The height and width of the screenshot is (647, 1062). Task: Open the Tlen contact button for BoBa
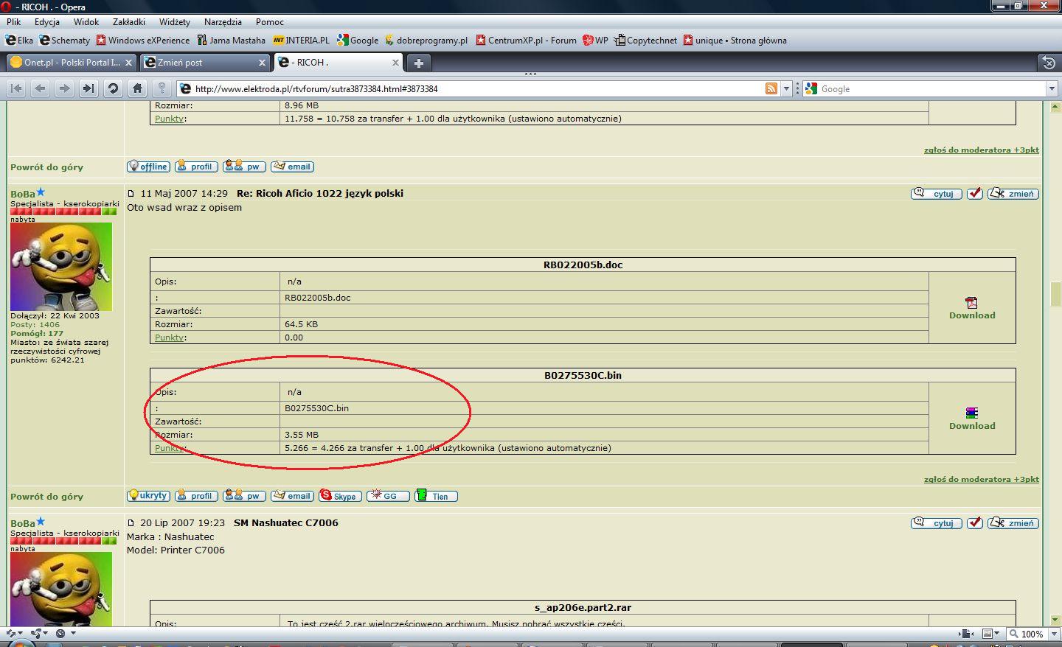[x=436, y=496]
